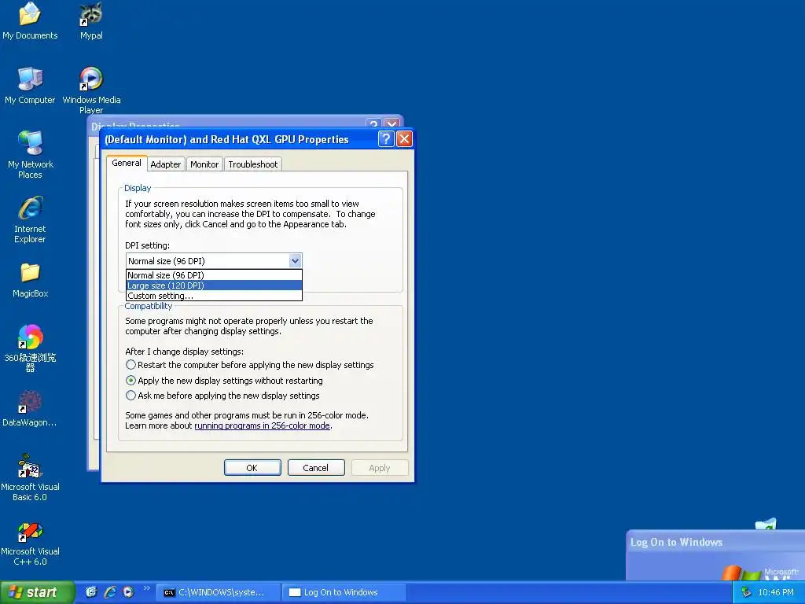Select My Network Places icon
The image size is (805, 604).
tap(30, 154)
